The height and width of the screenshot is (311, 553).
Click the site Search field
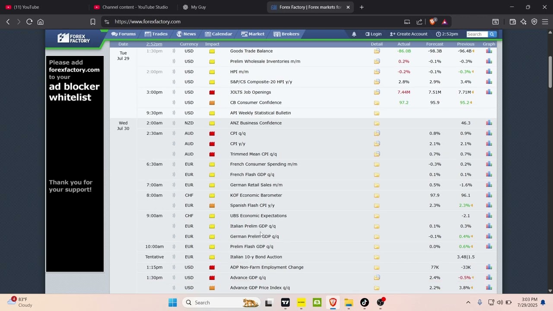tap(477, 34)
